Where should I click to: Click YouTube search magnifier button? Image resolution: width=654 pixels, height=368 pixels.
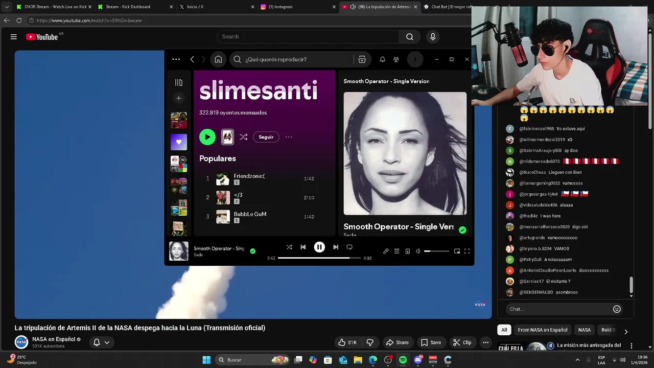click(410, 37)
